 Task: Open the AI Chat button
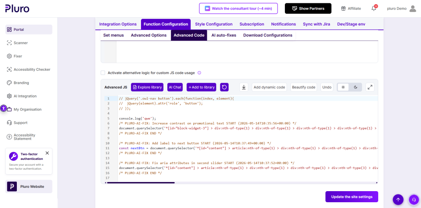[175, 87]
